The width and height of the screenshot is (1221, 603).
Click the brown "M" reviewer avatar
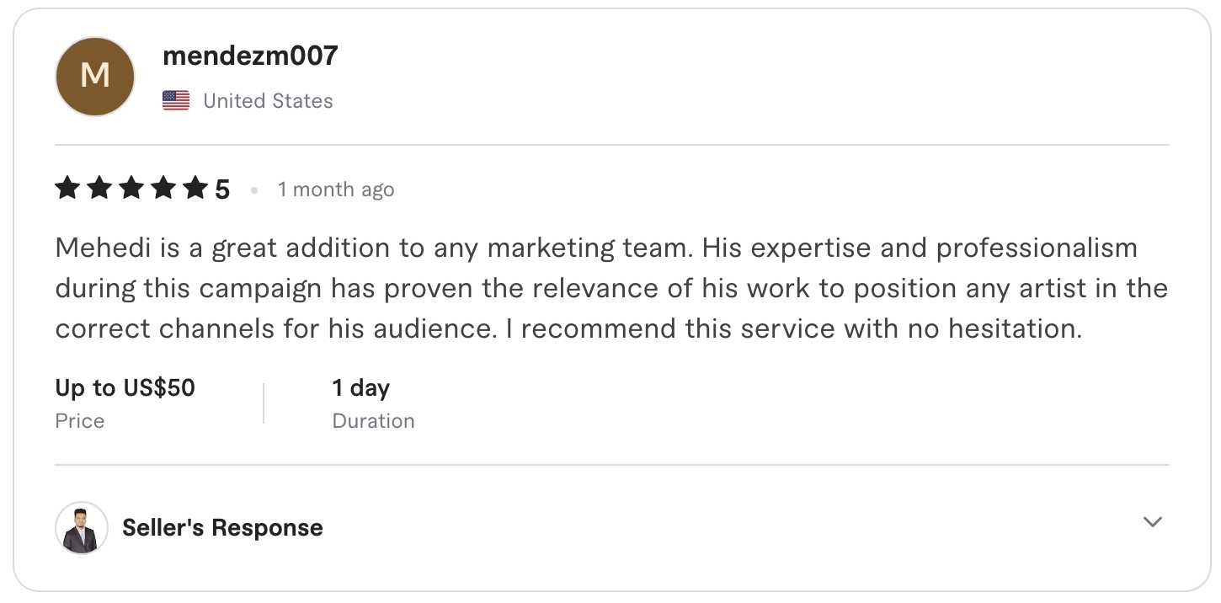click(x=95, y=76)
